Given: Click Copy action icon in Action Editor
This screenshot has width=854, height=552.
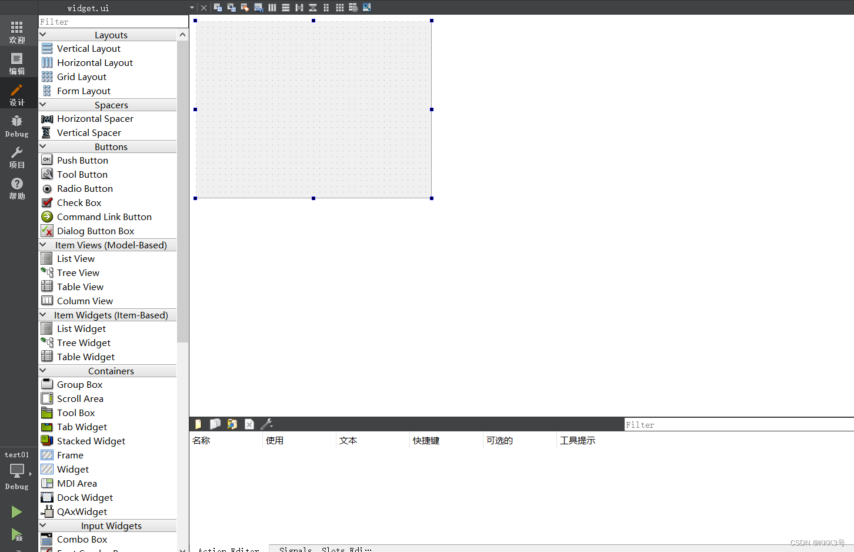Looking at the screenshot, I should pos(215,424).
